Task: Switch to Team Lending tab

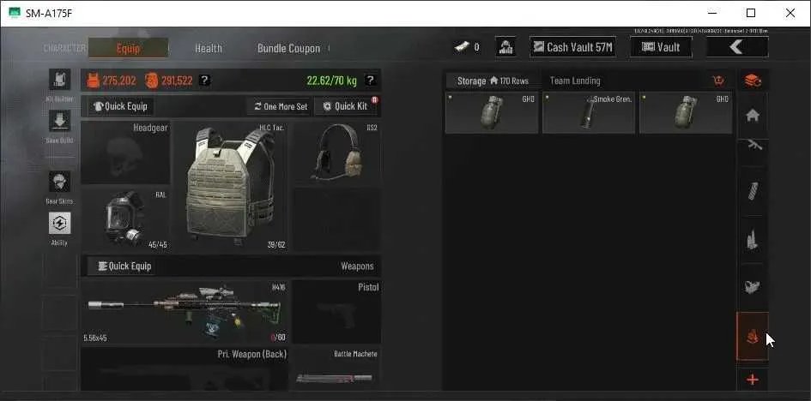Action: [575, 81]
